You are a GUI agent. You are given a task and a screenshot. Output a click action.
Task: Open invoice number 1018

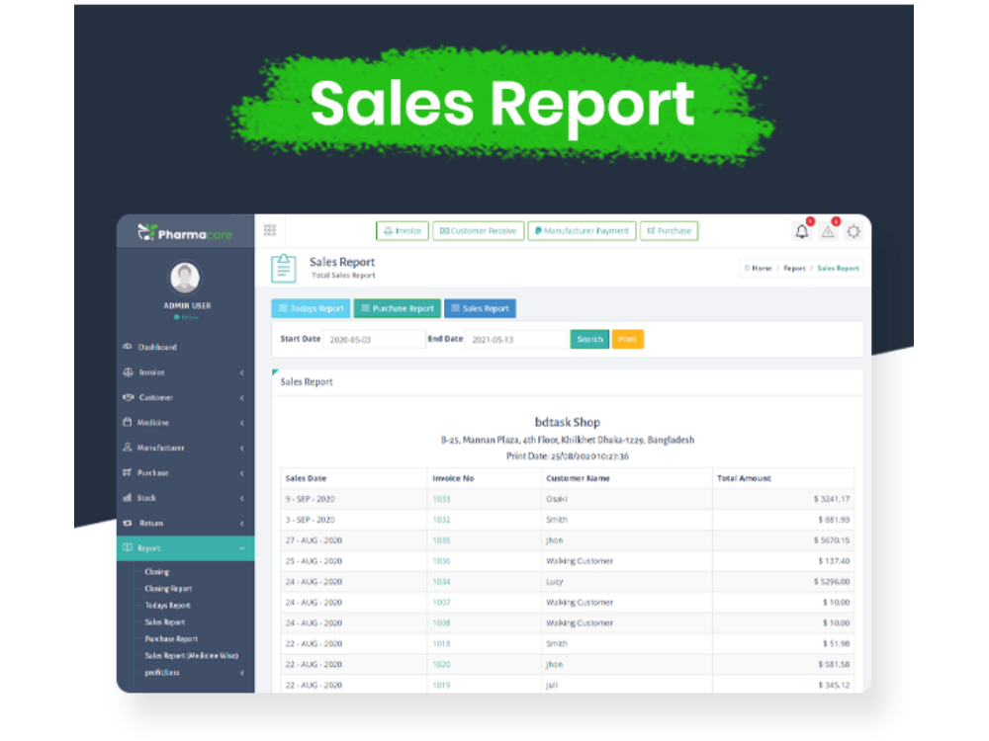441,643
